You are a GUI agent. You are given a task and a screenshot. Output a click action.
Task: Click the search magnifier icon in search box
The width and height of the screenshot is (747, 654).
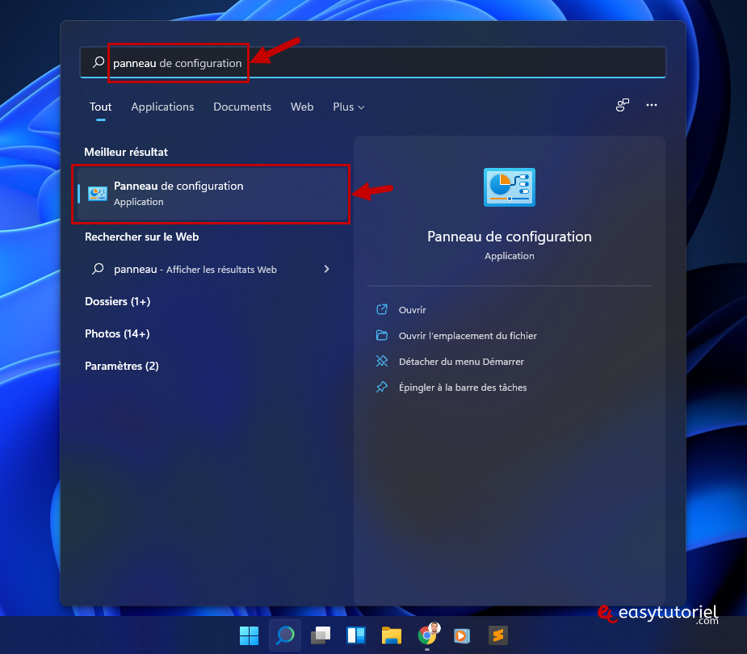tap(99, 62)
